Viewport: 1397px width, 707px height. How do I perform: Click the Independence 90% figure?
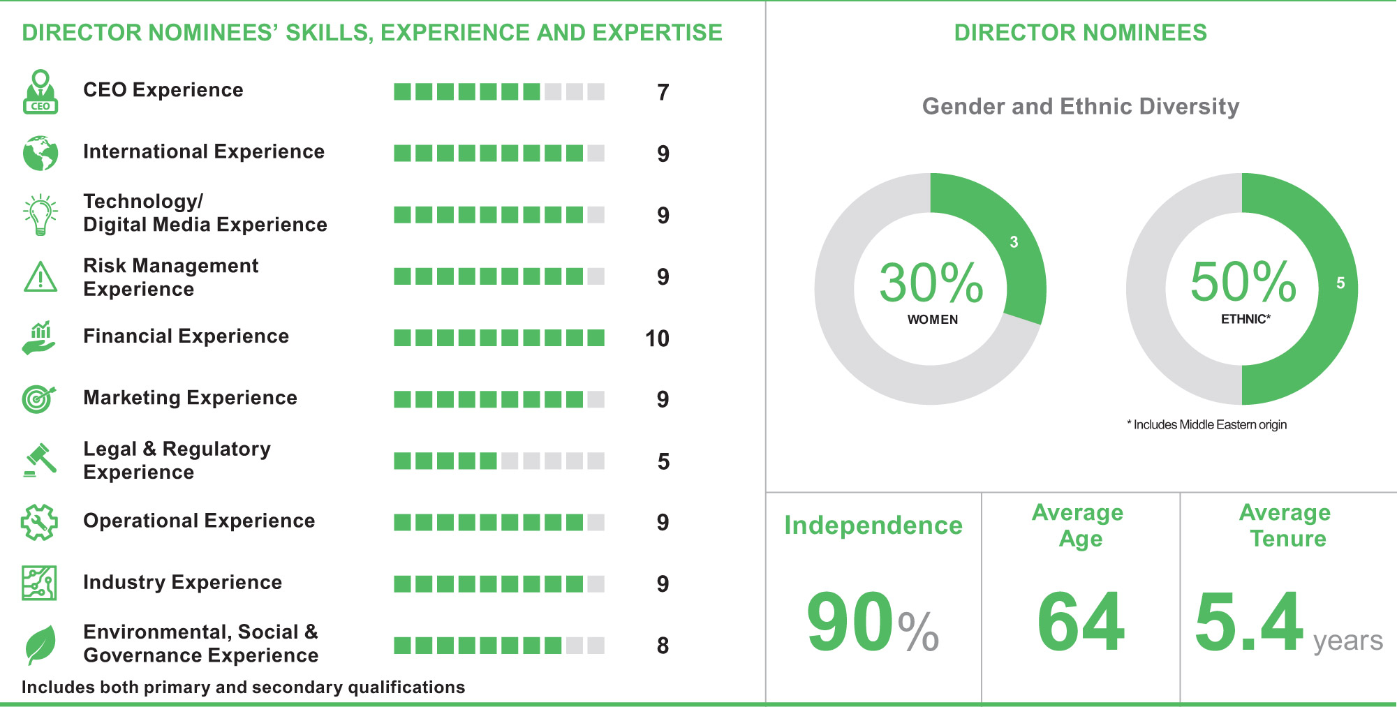(x=873, y=621)
